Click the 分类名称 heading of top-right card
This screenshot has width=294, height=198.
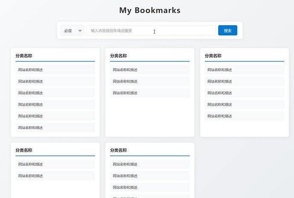pyautogui.click(x=213, y=55)
